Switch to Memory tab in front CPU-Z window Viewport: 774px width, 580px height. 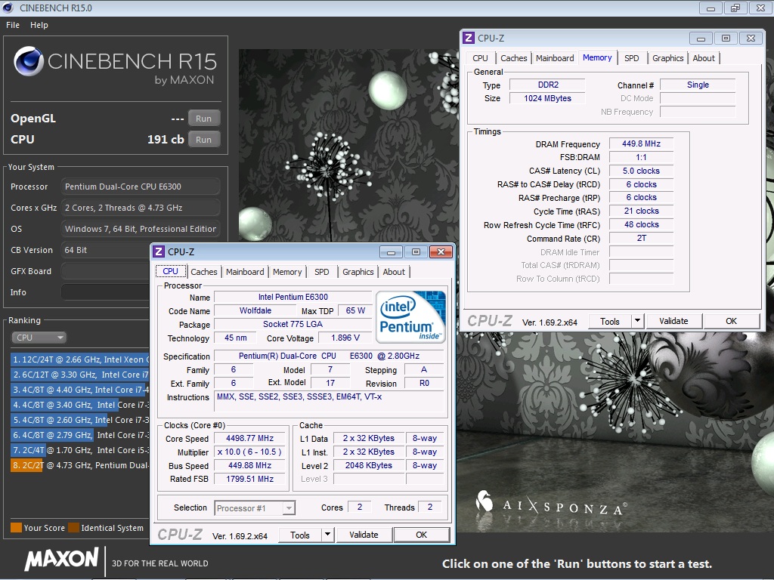click(x=287, y=272)
